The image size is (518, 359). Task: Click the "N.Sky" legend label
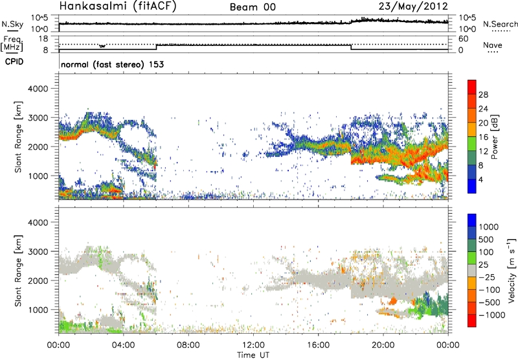(12, 25)
